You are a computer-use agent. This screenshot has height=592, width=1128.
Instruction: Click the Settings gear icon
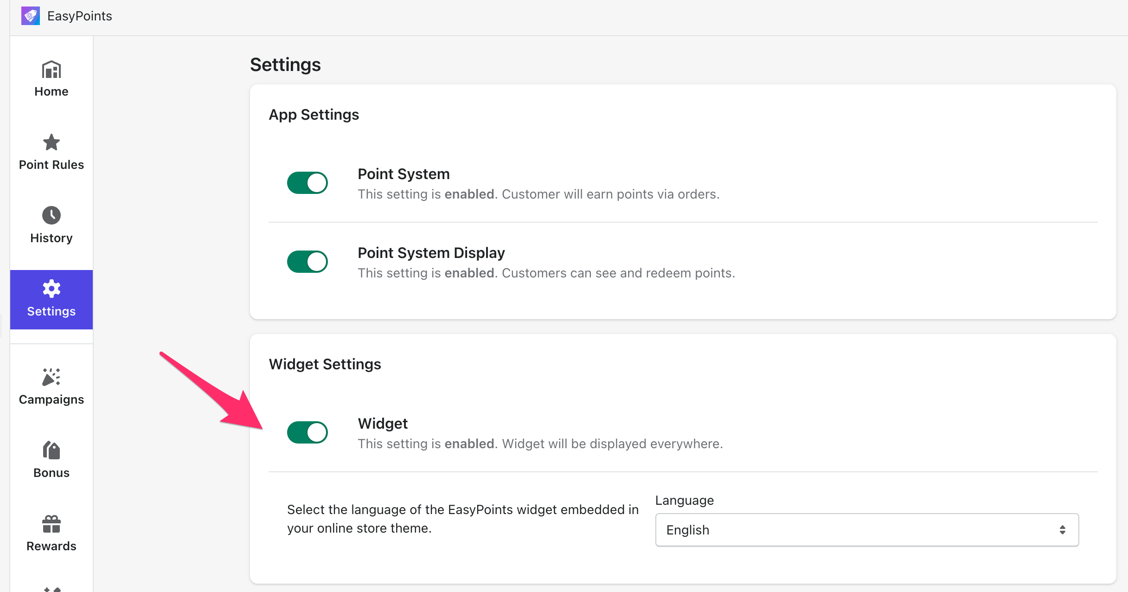[x=51, y=289]
